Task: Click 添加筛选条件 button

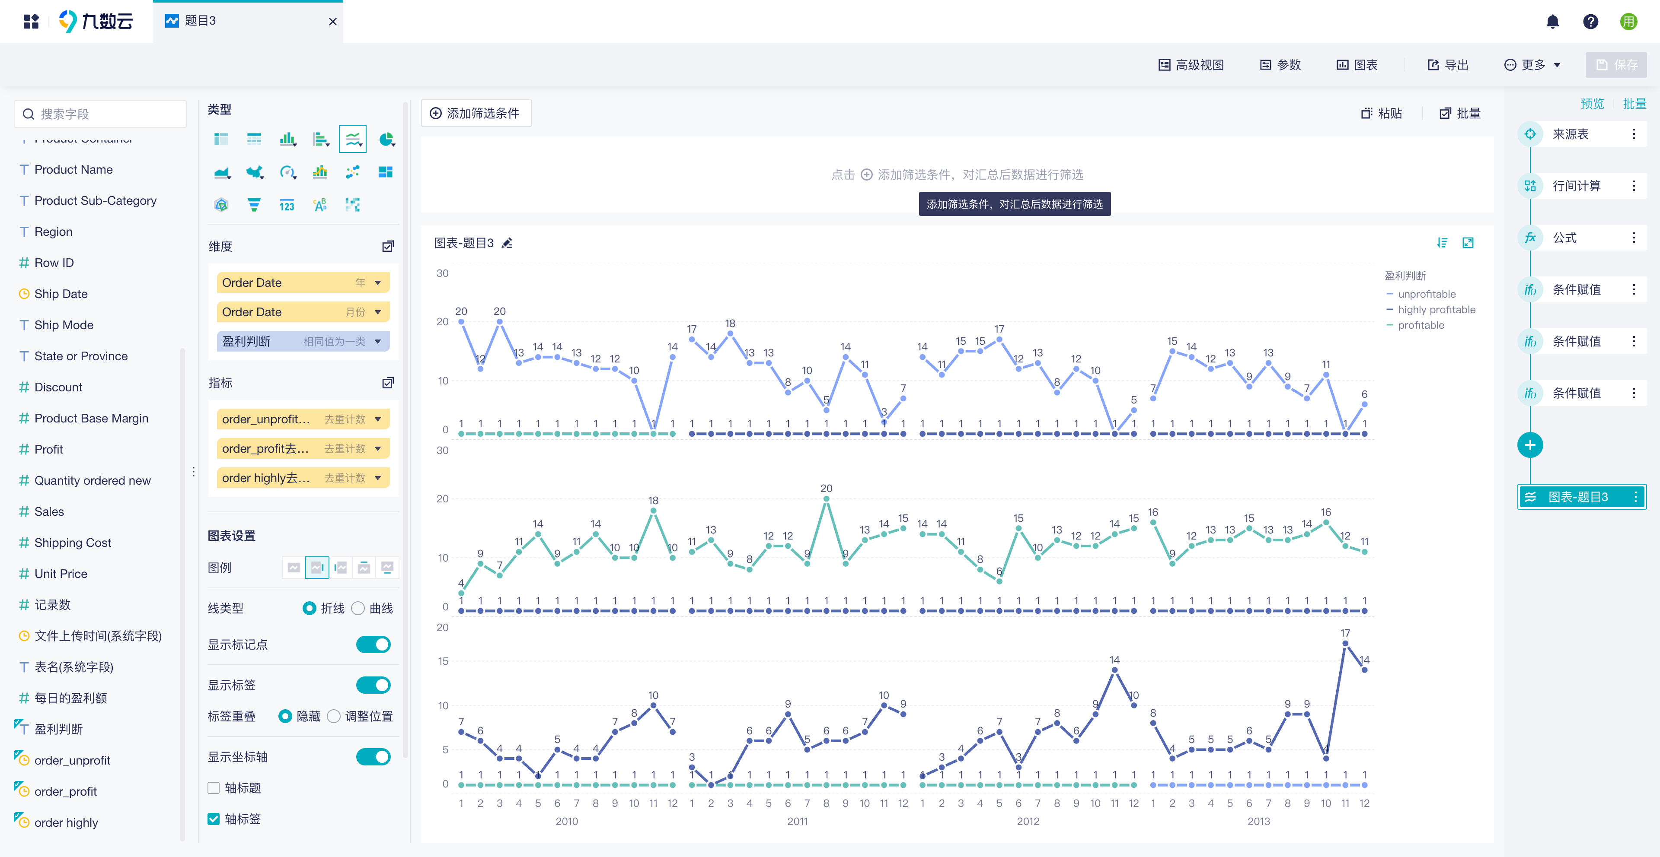Action: coord(476,113)
